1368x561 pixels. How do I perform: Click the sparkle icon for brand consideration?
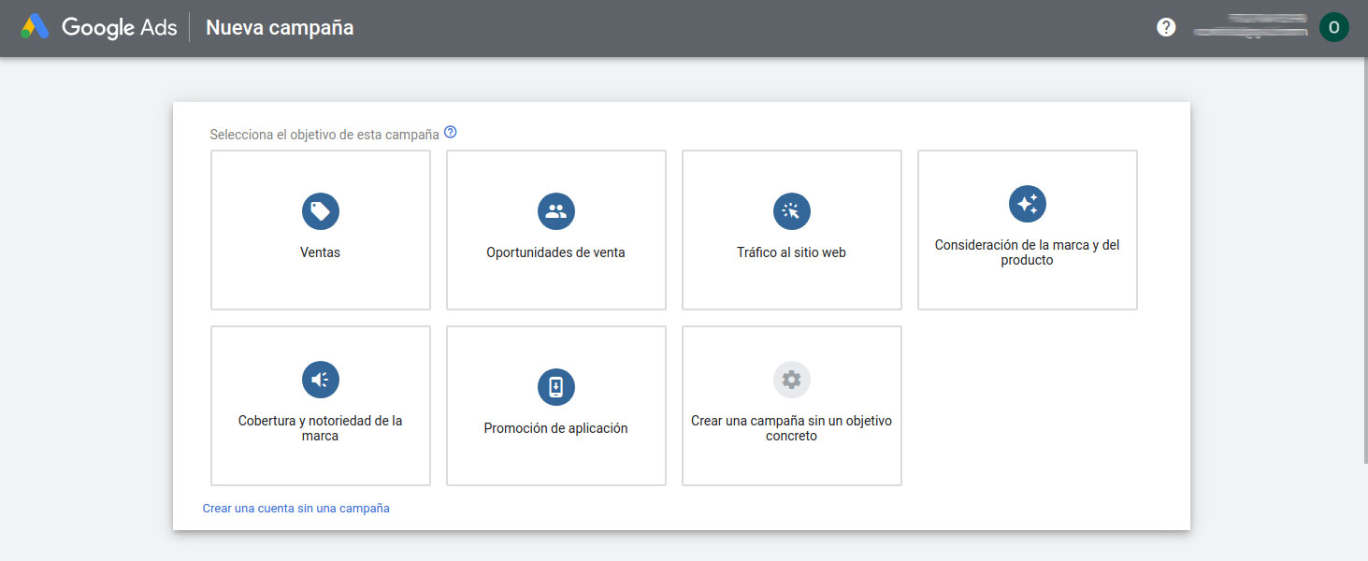1028,204
